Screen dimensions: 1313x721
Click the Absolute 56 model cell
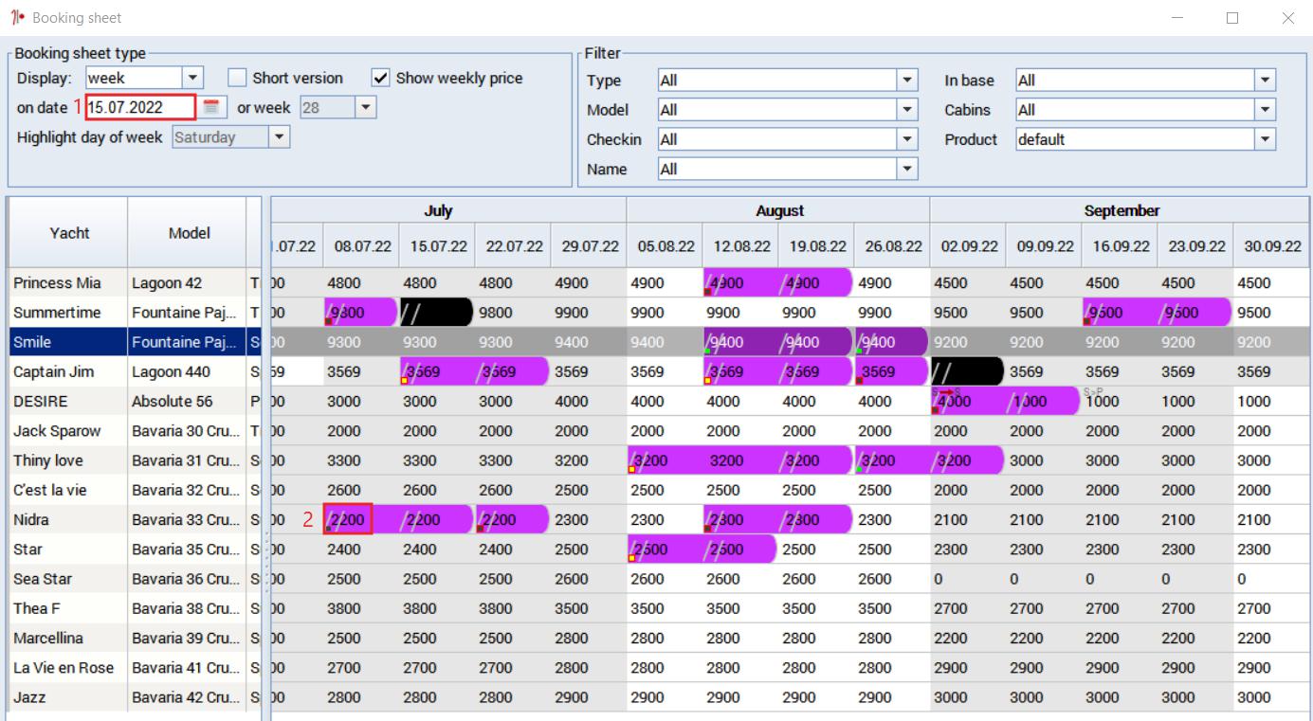(188, 401)
